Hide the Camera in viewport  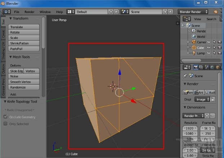tap(209, 42)
